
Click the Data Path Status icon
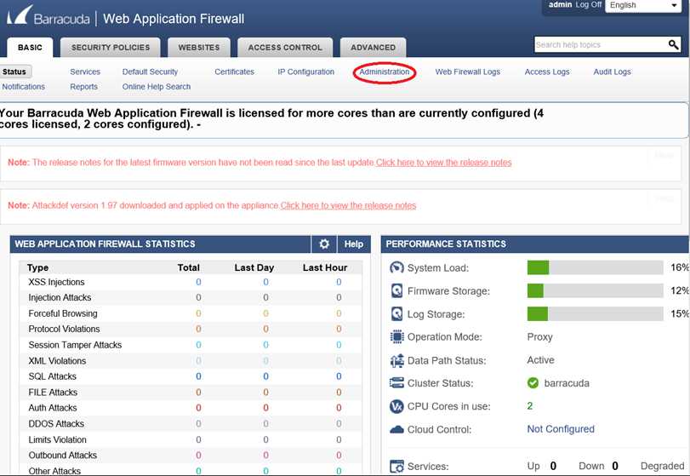[396, 360]
